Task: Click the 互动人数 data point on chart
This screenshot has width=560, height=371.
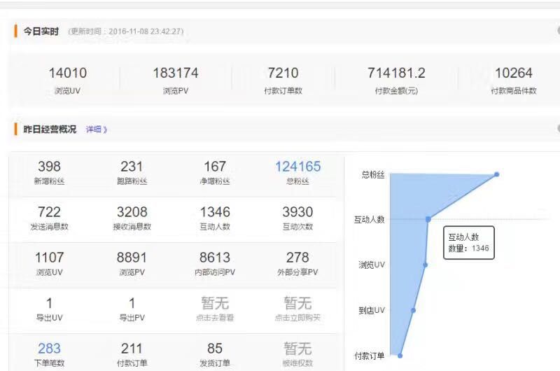Action: point(428,219)
